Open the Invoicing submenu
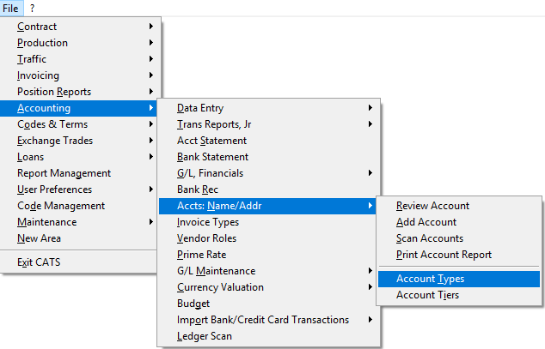The image size is (545, 349). (80, 75)
